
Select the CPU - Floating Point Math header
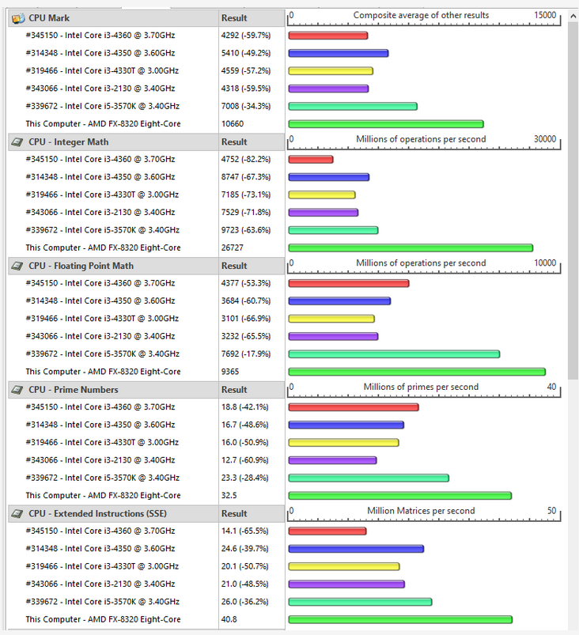coord(146,266)
